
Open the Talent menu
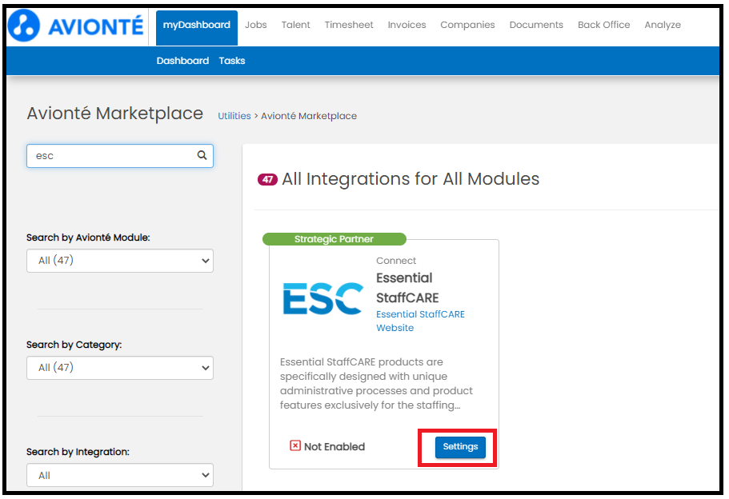point(296,25)
